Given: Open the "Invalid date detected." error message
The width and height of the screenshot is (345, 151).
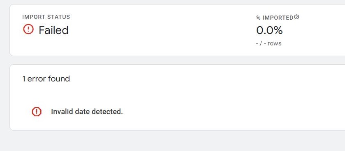Looking at the screenshot, I should point(87,112).
